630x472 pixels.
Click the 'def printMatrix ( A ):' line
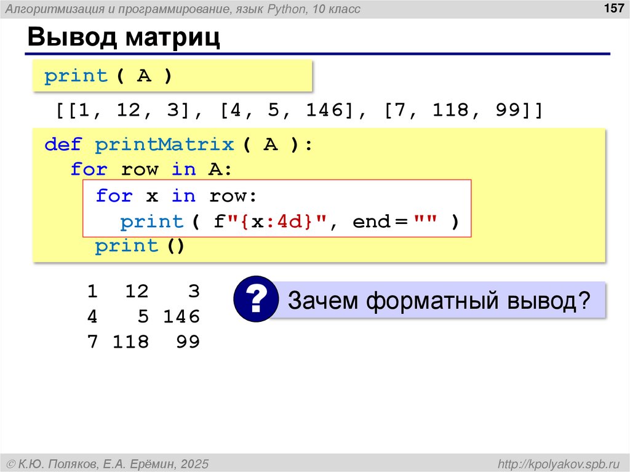pos(178,145)
